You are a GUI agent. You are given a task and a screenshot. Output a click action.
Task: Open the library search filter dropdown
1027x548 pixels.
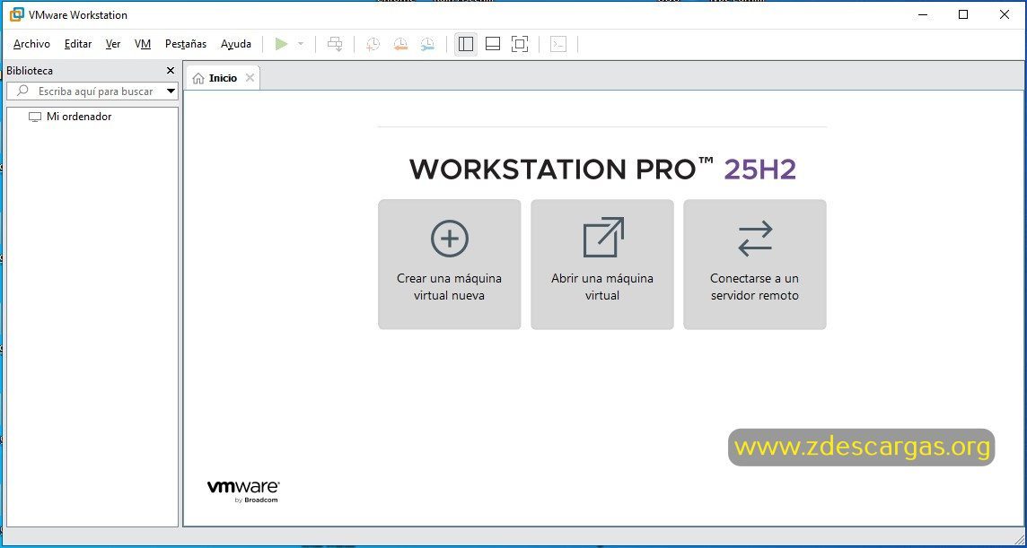click(x=171, y=91)
